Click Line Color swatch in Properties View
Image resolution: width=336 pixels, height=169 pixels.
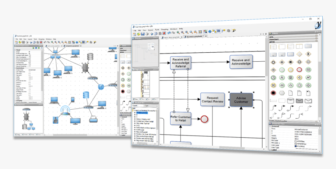(296, 146)
